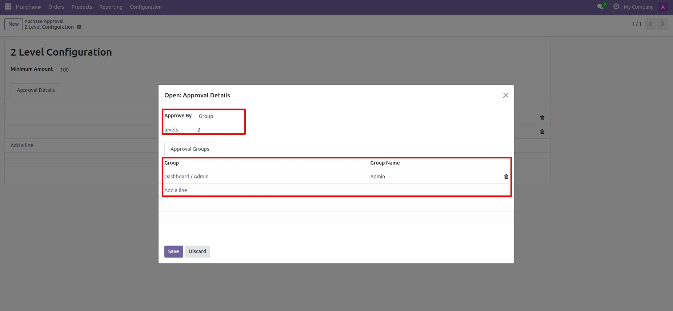The width and height of the screenshot is (673, 311).
Task: Open the Orders menu
Action: (x=56, y=7)
